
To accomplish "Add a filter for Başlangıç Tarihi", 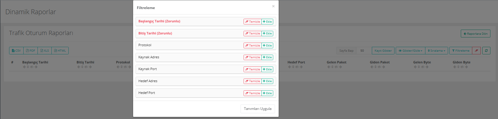I will [x=267, y=22].
